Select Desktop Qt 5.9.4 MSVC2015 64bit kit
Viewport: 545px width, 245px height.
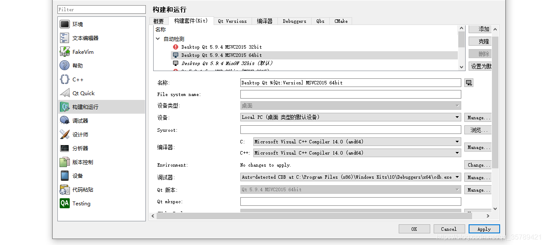pos(221,55)
